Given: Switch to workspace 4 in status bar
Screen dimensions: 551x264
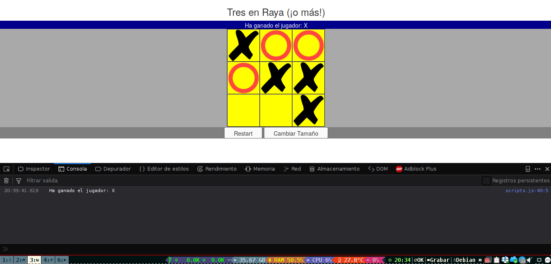Looking at the screenshot, I should tap(48, 260).
